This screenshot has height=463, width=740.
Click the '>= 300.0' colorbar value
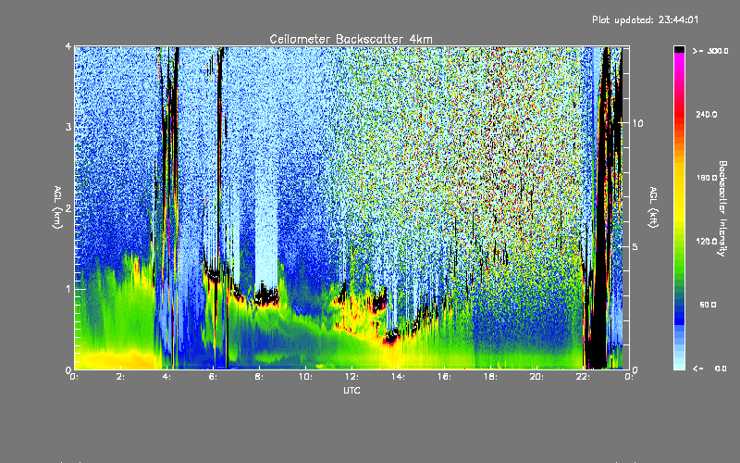coord(710,51)
